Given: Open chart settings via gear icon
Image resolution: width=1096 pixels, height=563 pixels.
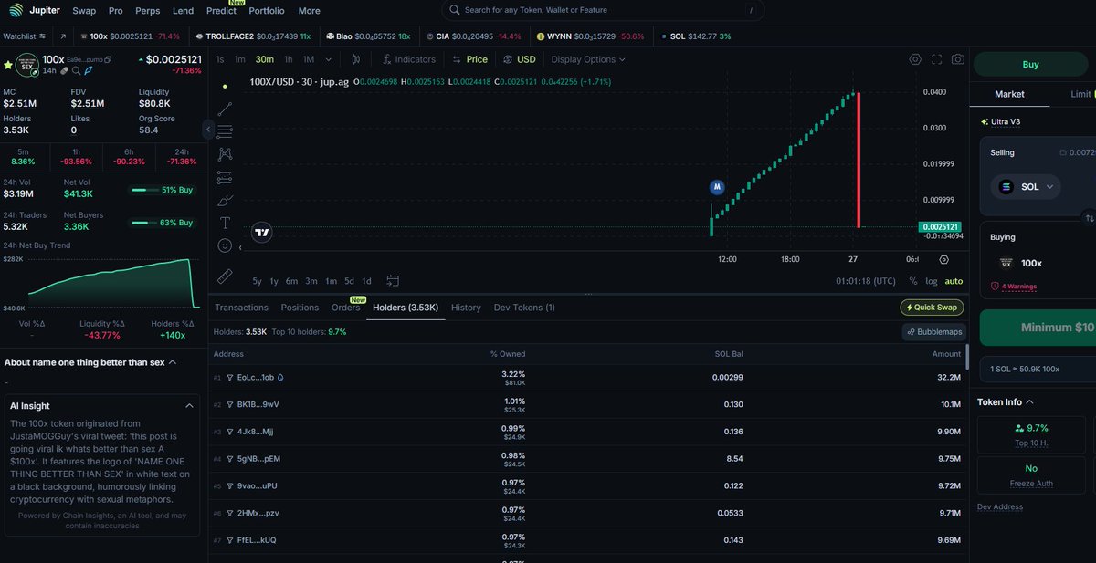Looking at the screenshot, I should tap(916, 58).
